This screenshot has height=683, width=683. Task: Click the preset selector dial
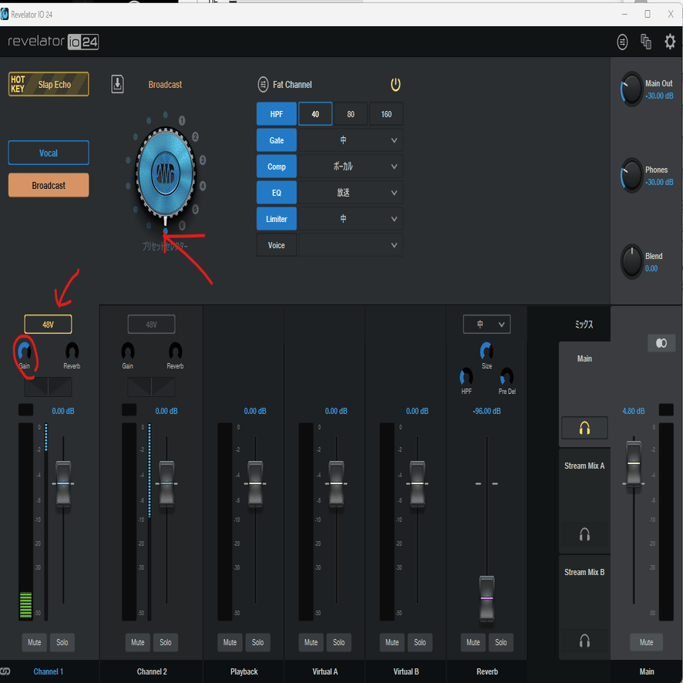pyautogui.click(x=165, y=173)
